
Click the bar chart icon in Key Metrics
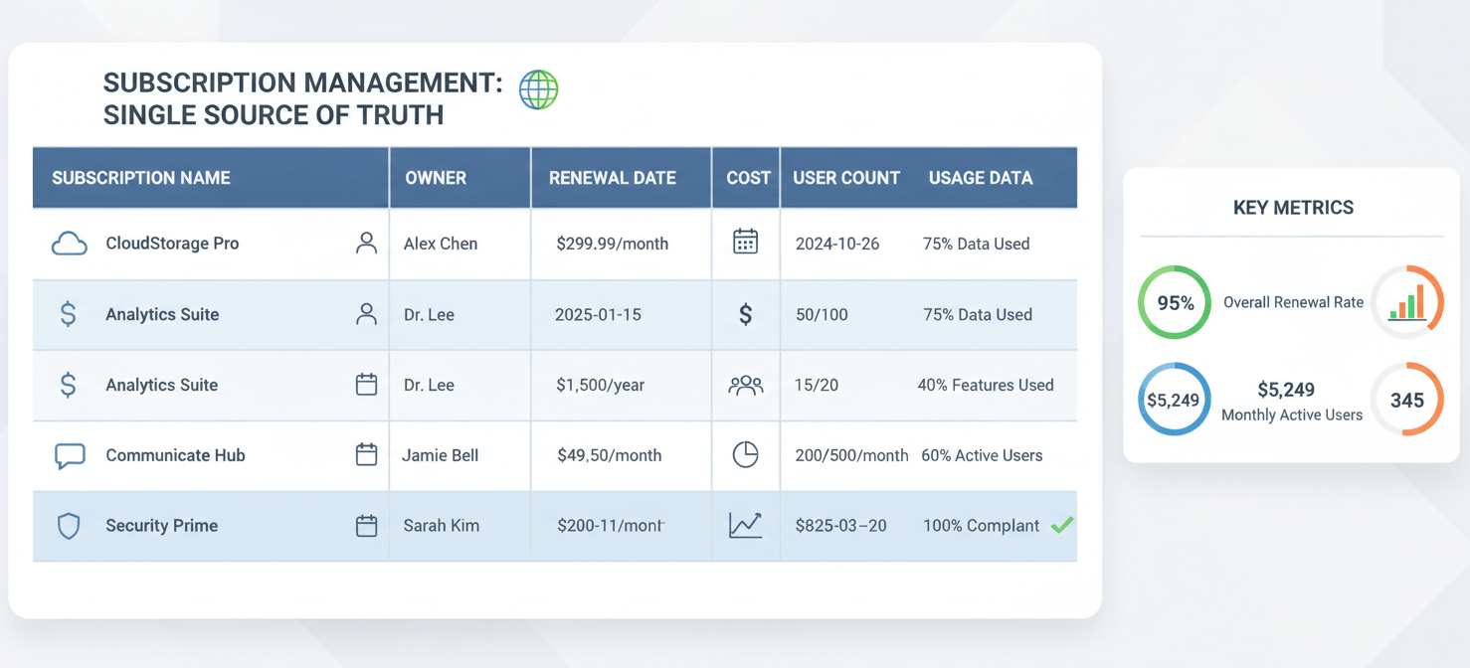click(x=1407, y=302)
